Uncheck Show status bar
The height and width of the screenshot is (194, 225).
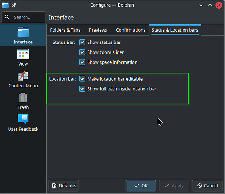[x=82, y=42]
